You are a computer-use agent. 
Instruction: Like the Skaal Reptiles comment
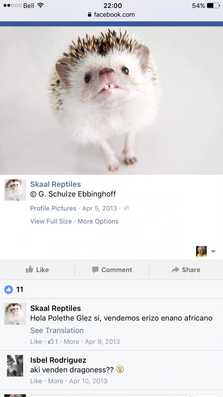[x=36, y=341]
